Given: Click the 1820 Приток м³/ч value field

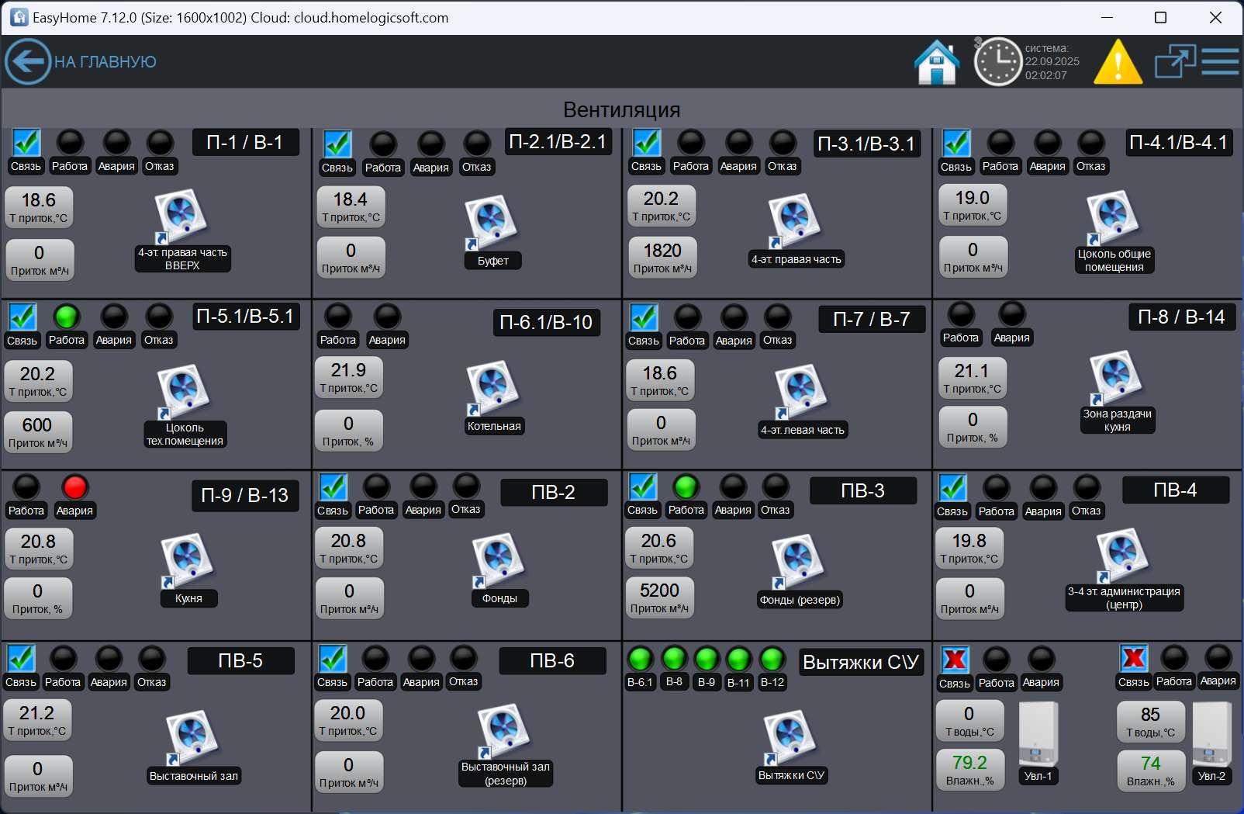Looking at the screenshot, I should (x=662, y=258).
